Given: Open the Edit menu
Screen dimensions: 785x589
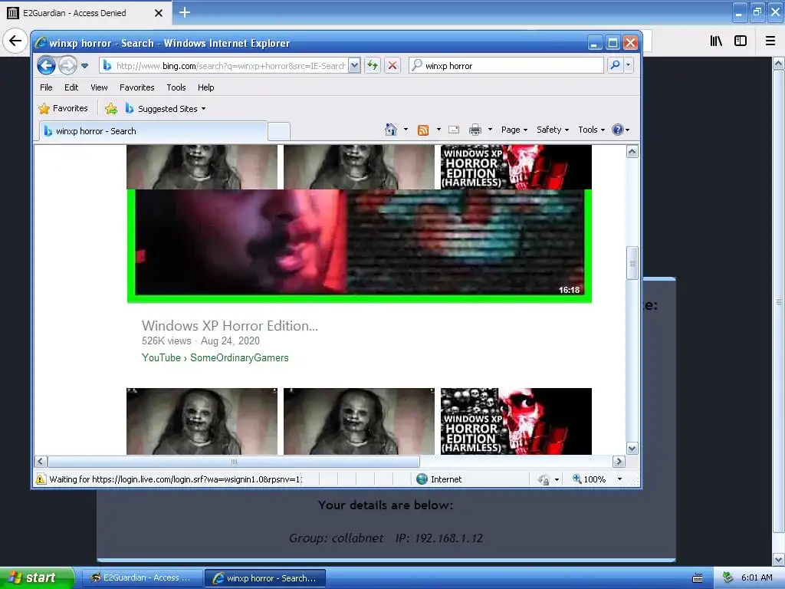Looking at the screenshot, I should click(x=71, y=87).
